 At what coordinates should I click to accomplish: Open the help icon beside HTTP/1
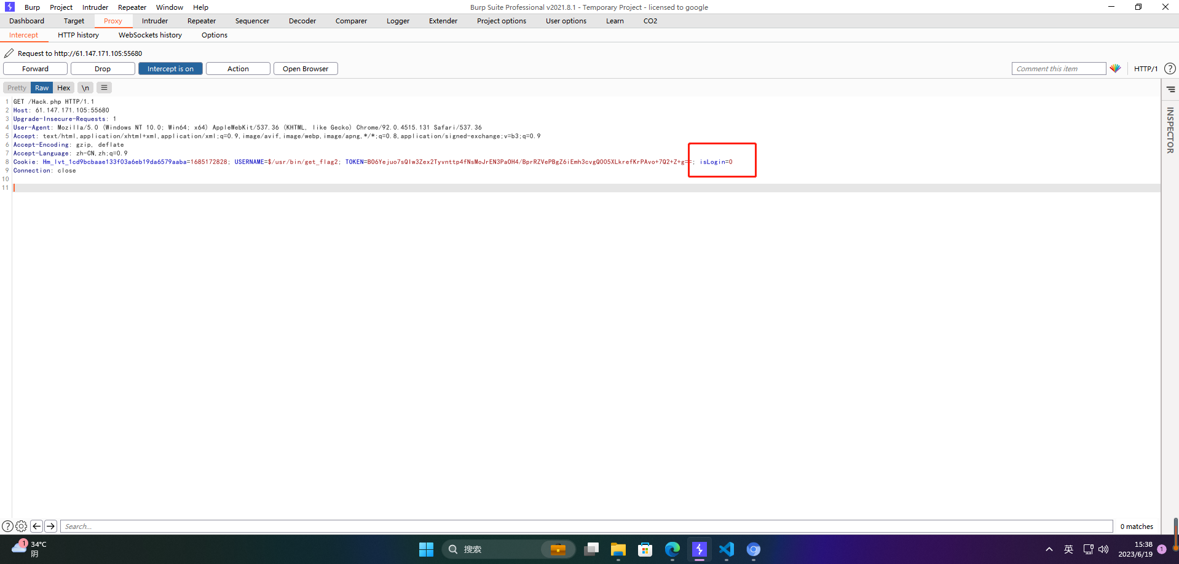[1170, 68]
